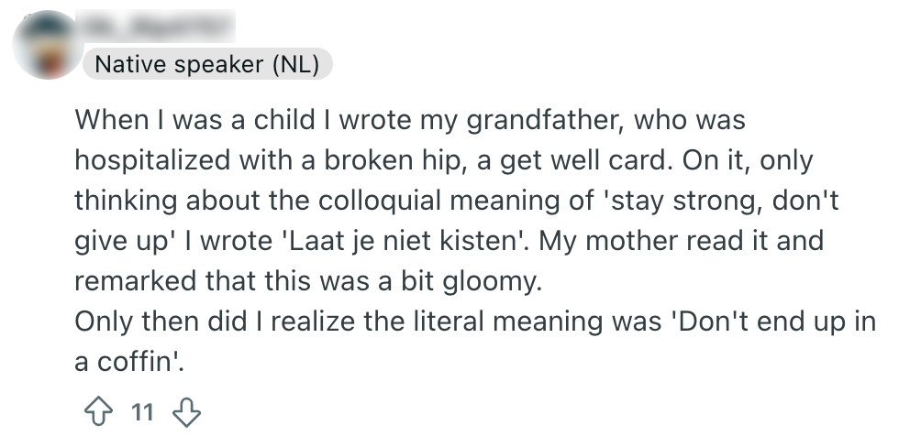This screenshot has width=899, height=436.
Task: Click the vote count number 11
Action: click(x=141, y=412)
